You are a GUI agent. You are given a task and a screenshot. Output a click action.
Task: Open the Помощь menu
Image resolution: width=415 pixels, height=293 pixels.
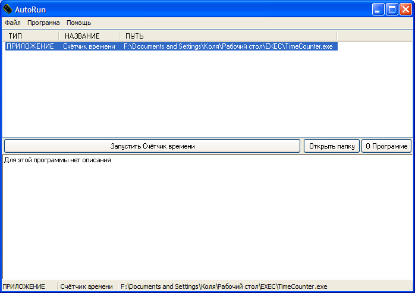click(x=78, y=23)
